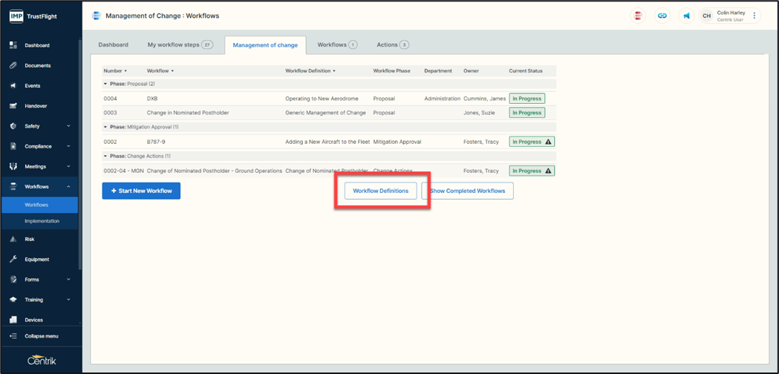Open the Risk module in sidebar
This screenshot has height=374, width=779.
pyautogui.click(x=30, y=239)
